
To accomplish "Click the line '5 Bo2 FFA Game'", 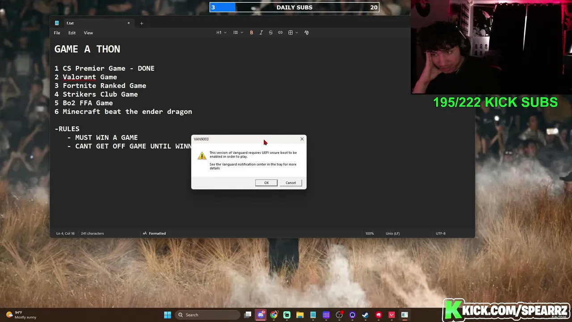I will [x=84, y=103].
